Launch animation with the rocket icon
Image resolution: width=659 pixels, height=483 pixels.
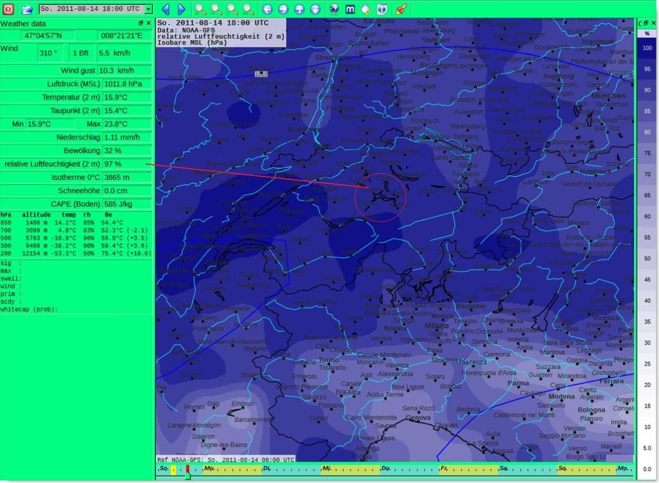click(x=401, y=9)
